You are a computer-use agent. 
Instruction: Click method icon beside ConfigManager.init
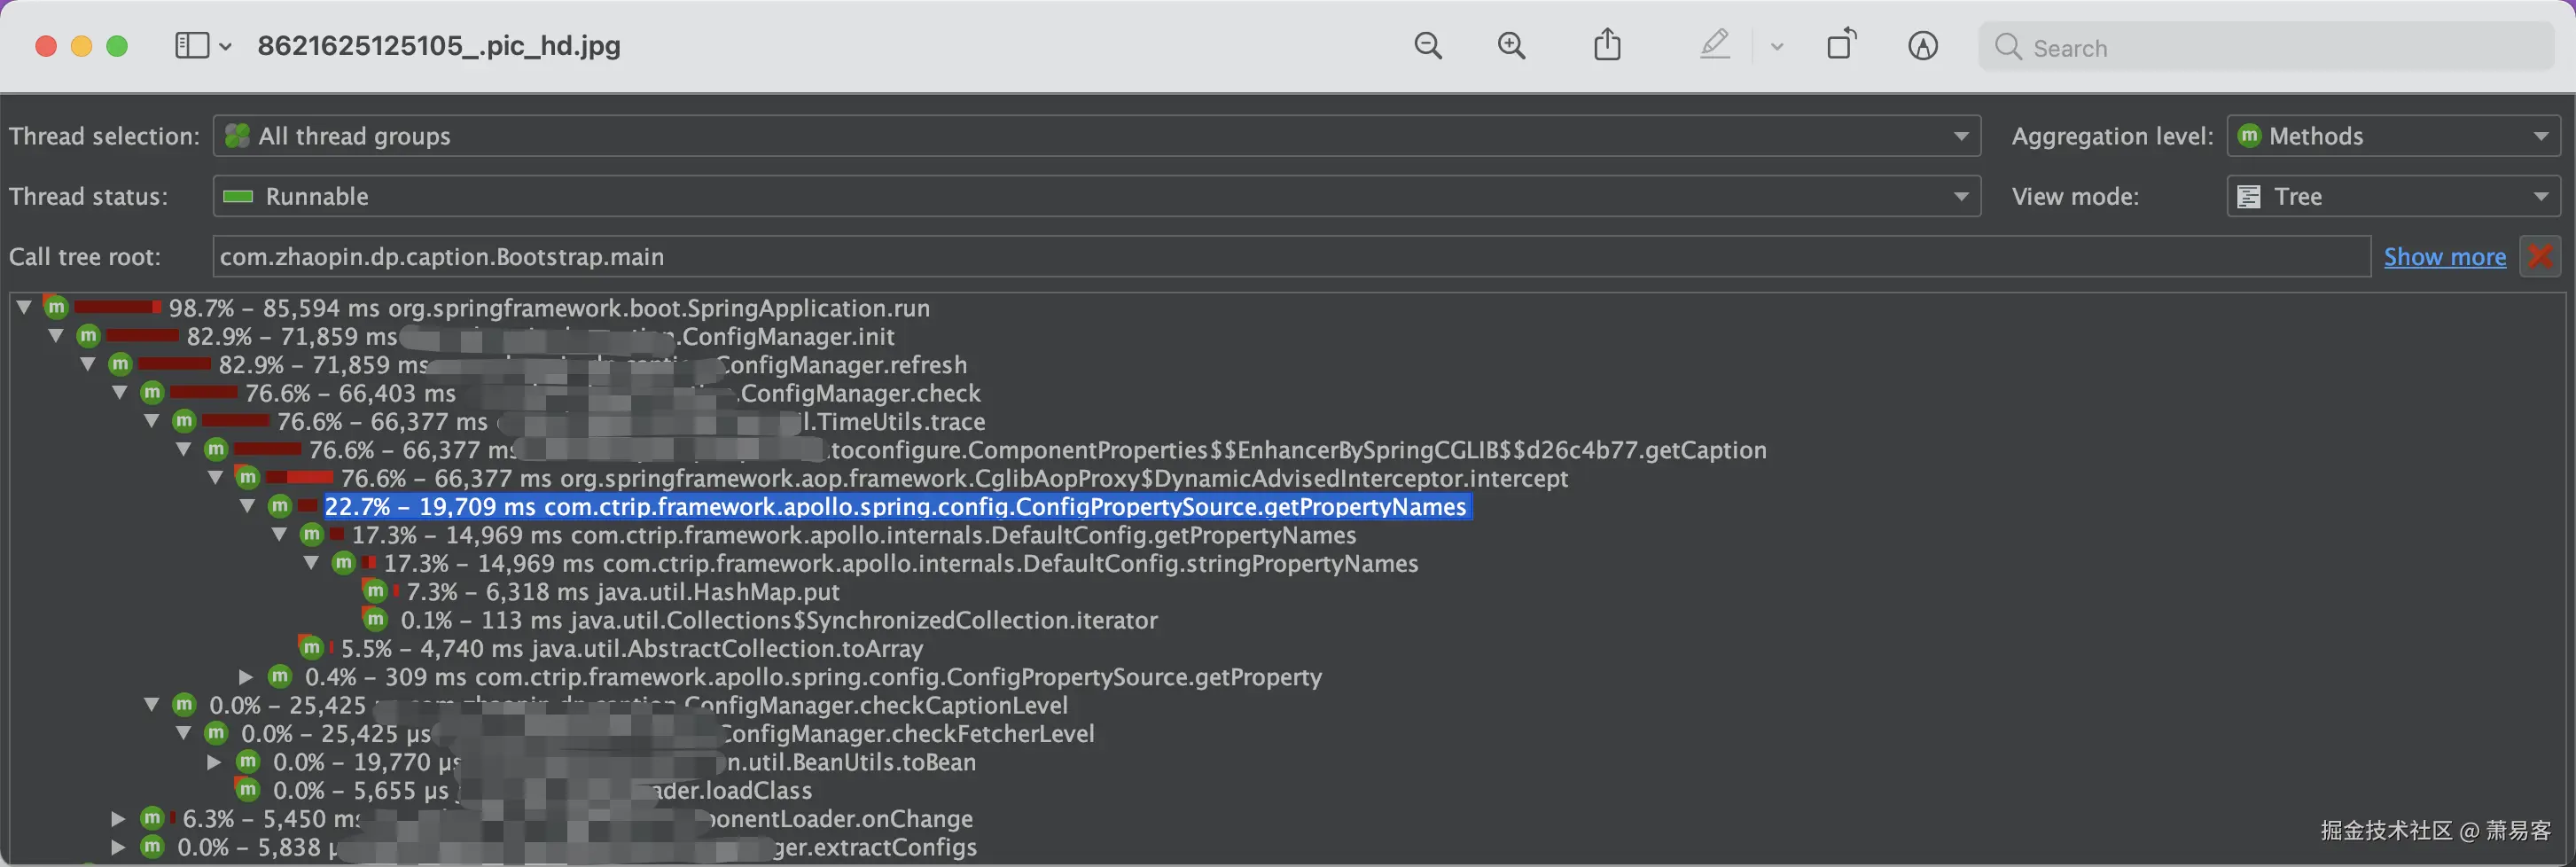(x=88, y=336)
